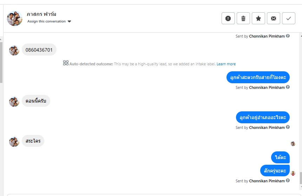Click help icon below ลูกค้าอยู่อำเภออะไรคะ message
302x196 pixels.
click(x=288, y=128)
